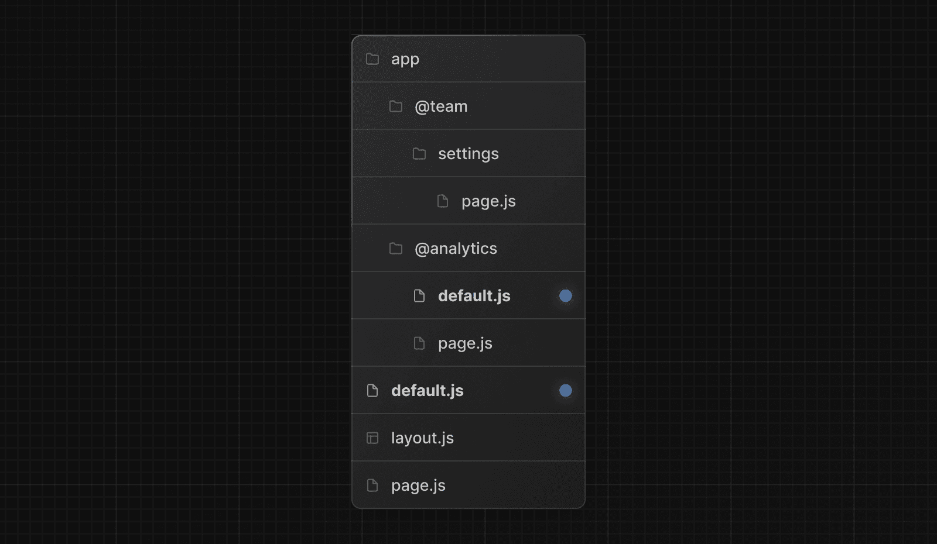Click the layout.js layout icon

[372, 438]
